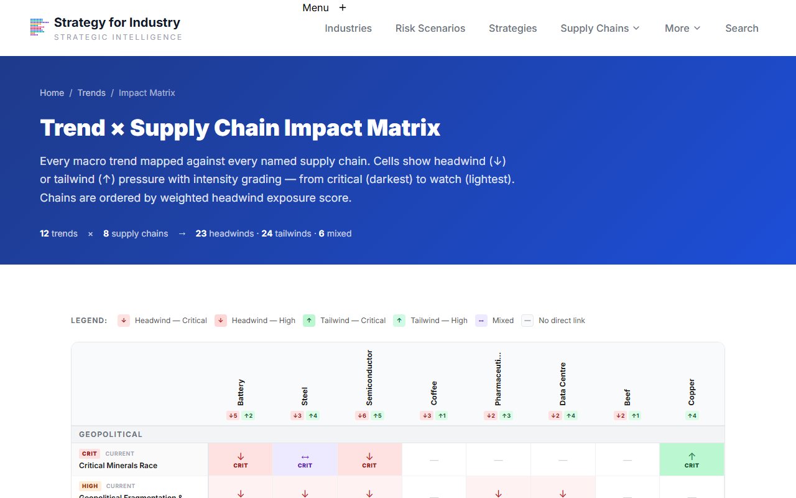Screen dimensions: 796x498
Task: Open the Trends breadcrumb link
Action: [x=91, y=92]
